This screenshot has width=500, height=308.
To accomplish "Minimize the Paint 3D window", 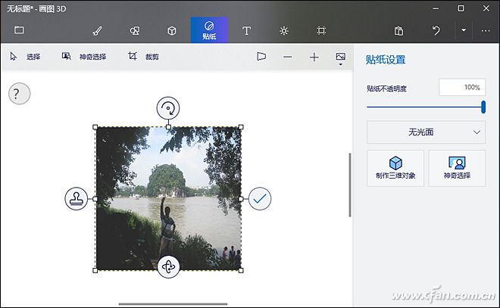I will pos(436,8).
